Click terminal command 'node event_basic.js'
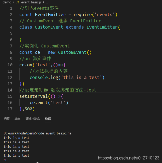The width and height of the screenshot is (162, 163). click(54, 133)
